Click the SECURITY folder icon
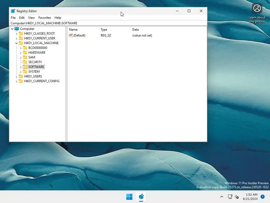Viewport: 270px width, 203px height. (x=25, y=62)
